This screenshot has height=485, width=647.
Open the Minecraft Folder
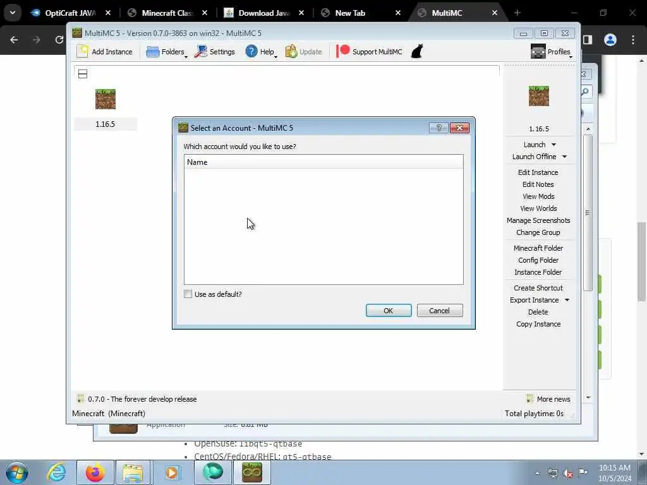[538, 248]
